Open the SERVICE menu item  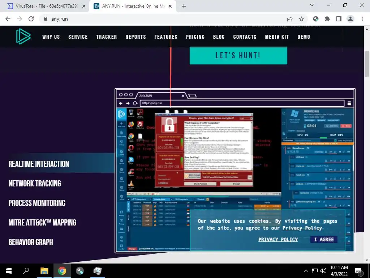(78, 37)
